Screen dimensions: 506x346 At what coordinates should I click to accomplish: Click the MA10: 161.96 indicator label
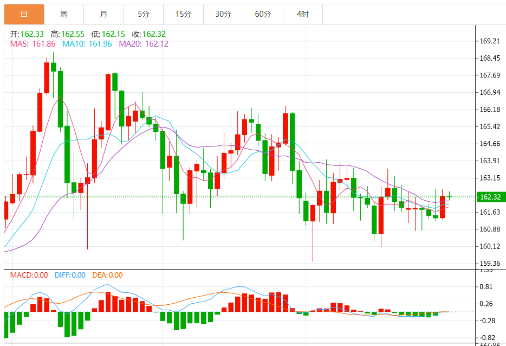(x=87, y=44)
